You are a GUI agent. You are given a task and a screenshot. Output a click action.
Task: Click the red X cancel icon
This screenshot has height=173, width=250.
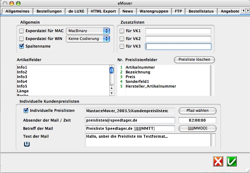[x=218, y=161]
